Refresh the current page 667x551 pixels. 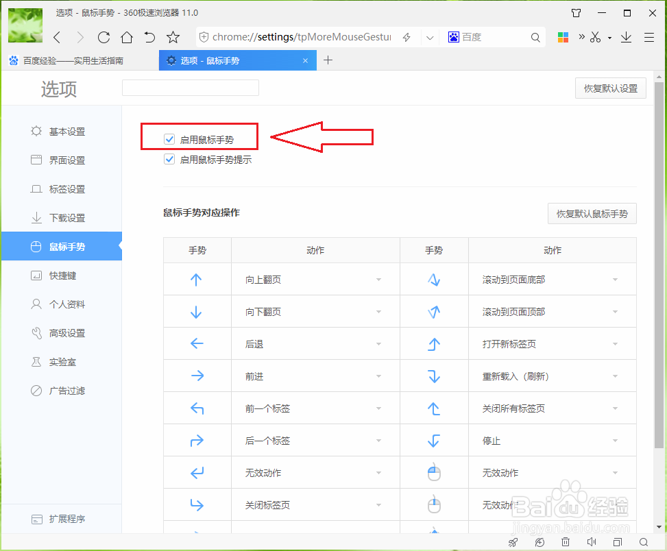tap(104, 37)
